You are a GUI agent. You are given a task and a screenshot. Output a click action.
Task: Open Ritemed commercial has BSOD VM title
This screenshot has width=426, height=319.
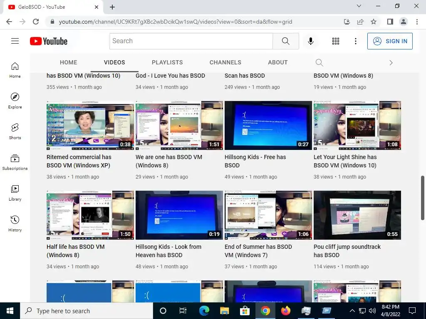pos(79,161)
